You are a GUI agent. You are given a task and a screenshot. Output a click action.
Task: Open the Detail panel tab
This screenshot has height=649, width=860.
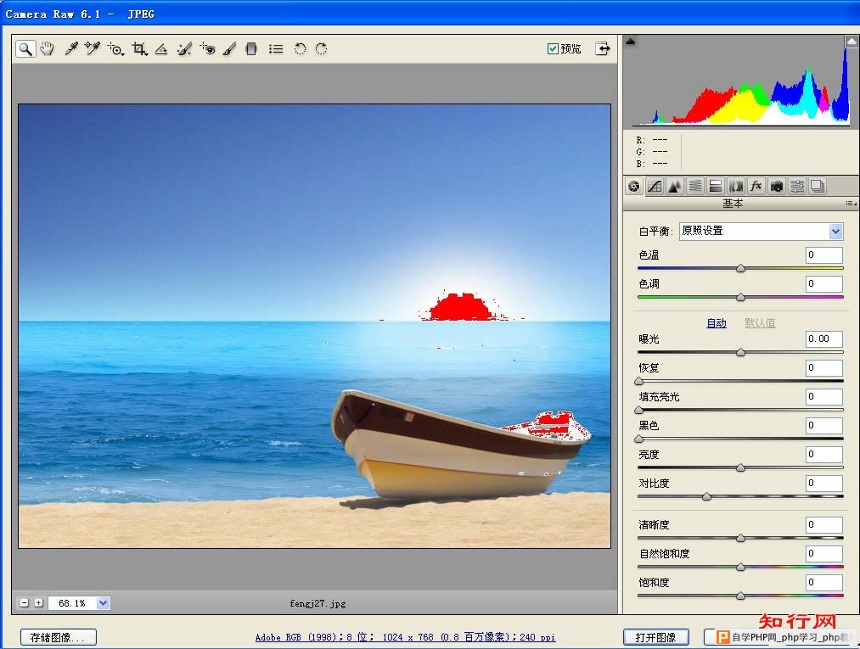point(675,187)
